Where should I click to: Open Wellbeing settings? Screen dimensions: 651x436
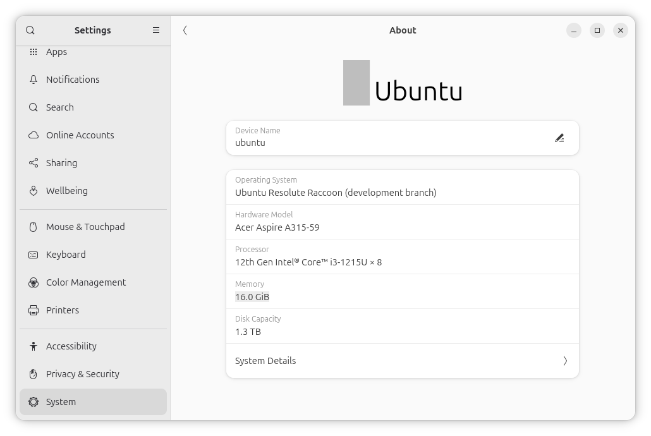[67, 191]
